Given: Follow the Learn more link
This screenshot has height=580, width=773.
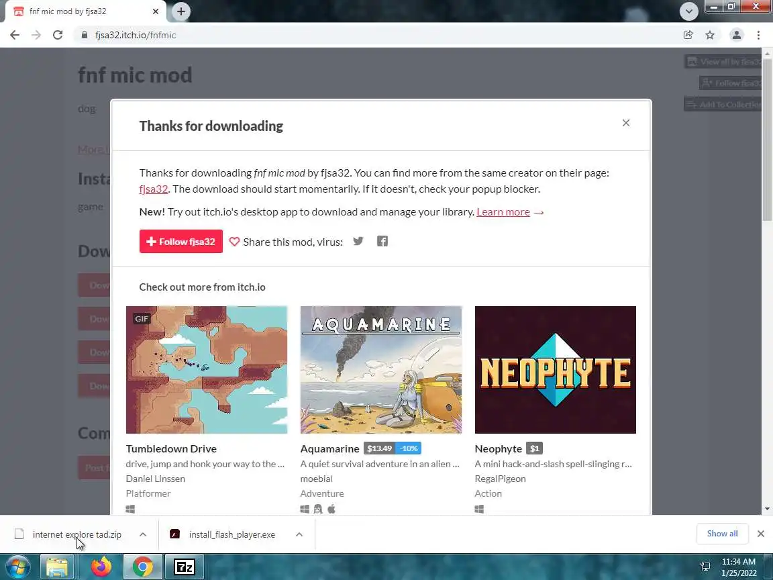Looking at the screenshot, I should pos(503,211).
